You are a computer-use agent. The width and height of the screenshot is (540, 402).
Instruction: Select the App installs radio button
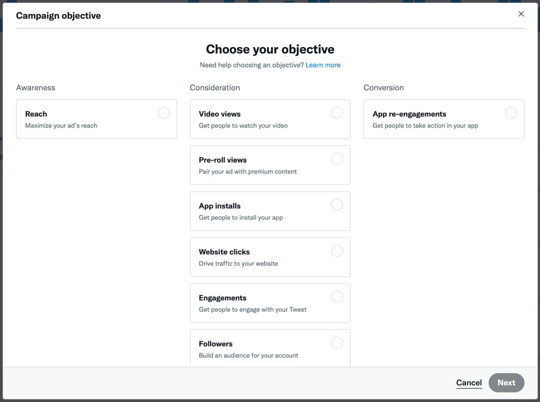[x=337, y=204]
